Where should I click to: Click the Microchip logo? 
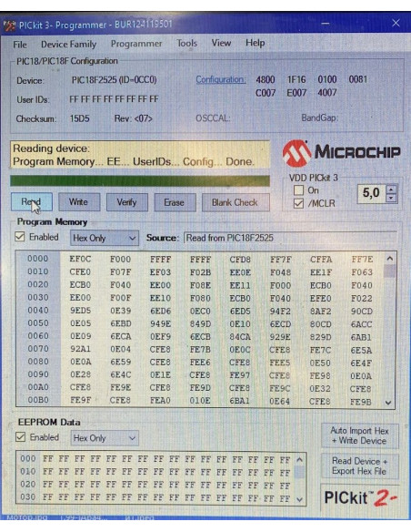click(x=341, y=153)
